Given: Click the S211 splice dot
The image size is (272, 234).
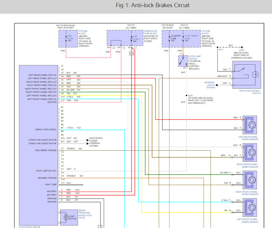Looking at the screenshot, I should click(217, 47).
